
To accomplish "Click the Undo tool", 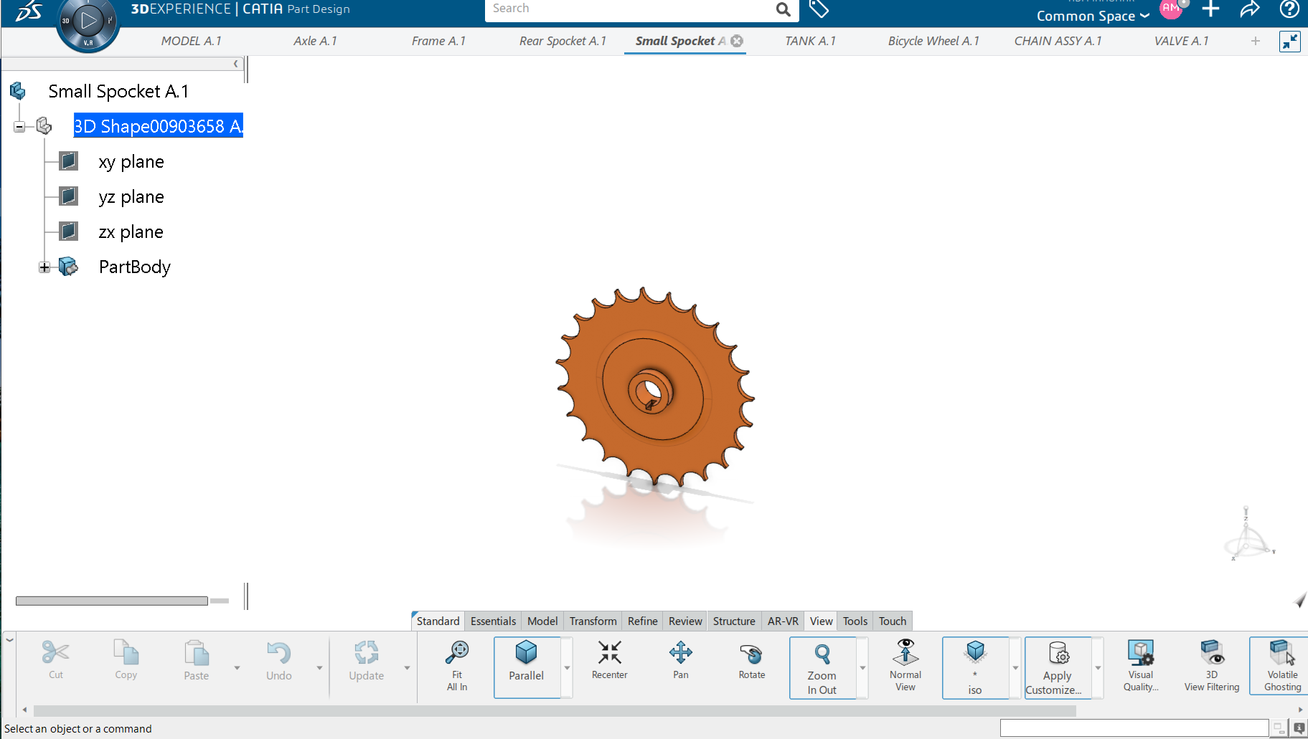I will [x=279, y=661].
